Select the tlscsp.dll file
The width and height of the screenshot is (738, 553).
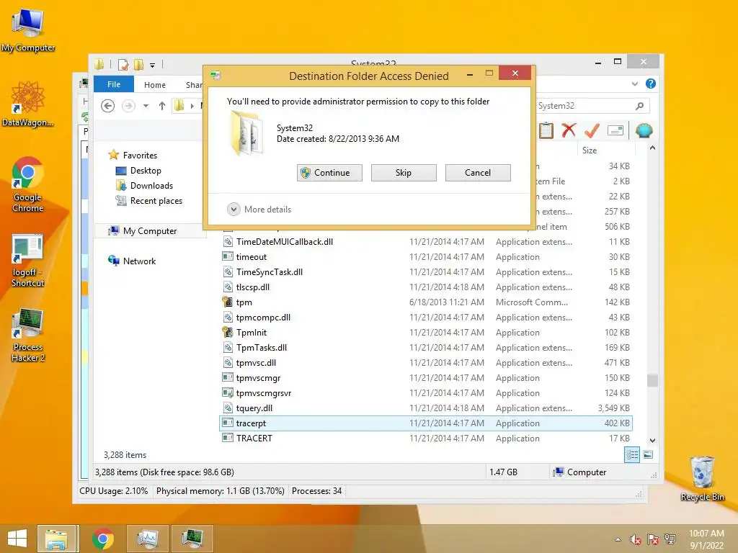426,287
